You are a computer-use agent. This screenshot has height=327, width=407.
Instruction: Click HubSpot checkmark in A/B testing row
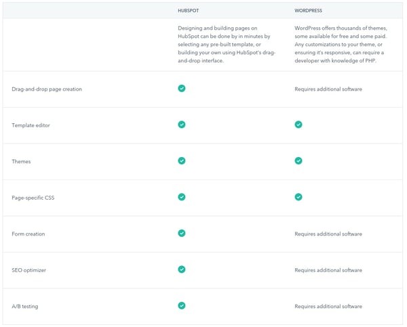pos(182,306)
